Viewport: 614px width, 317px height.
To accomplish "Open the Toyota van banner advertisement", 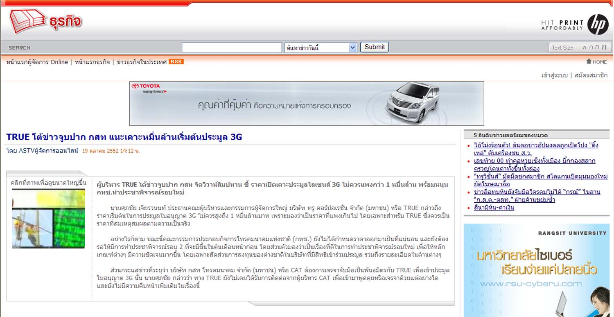I will tap(307, 103).
